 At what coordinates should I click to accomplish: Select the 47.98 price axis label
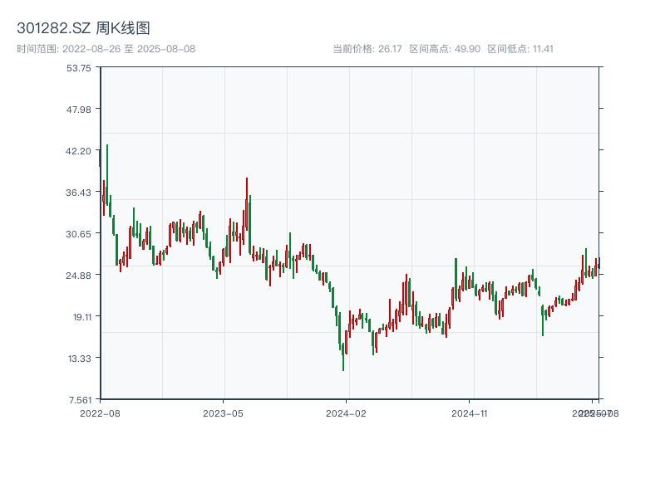tap(80, 110)
